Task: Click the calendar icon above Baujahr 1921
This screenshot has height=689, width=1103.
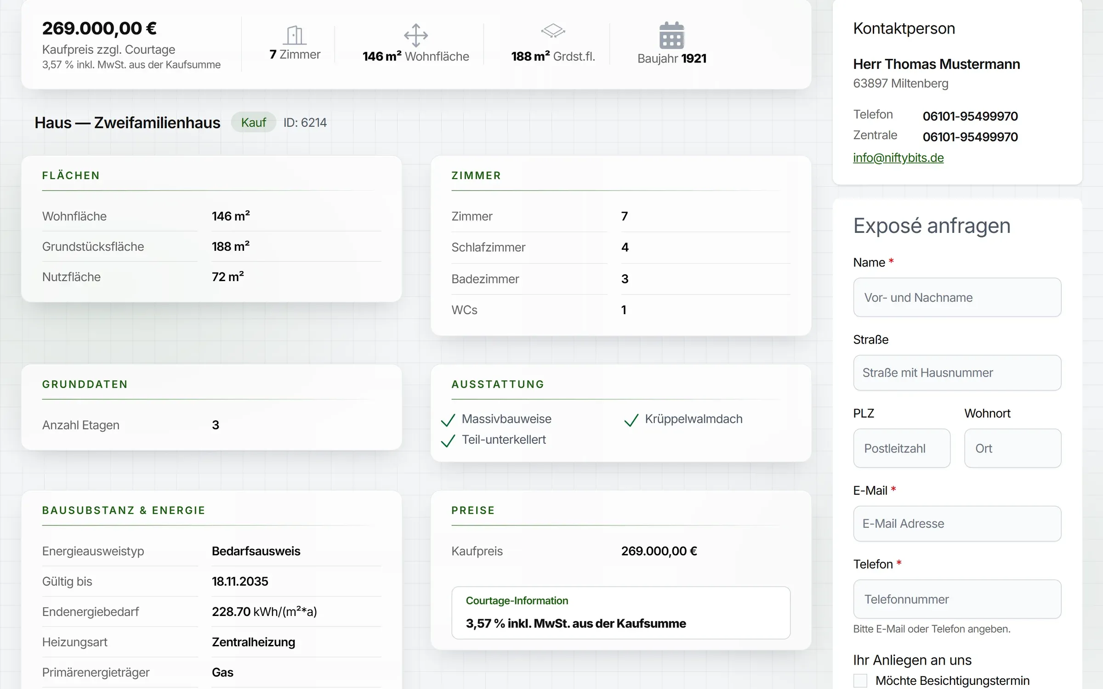Action: [671, 35]
